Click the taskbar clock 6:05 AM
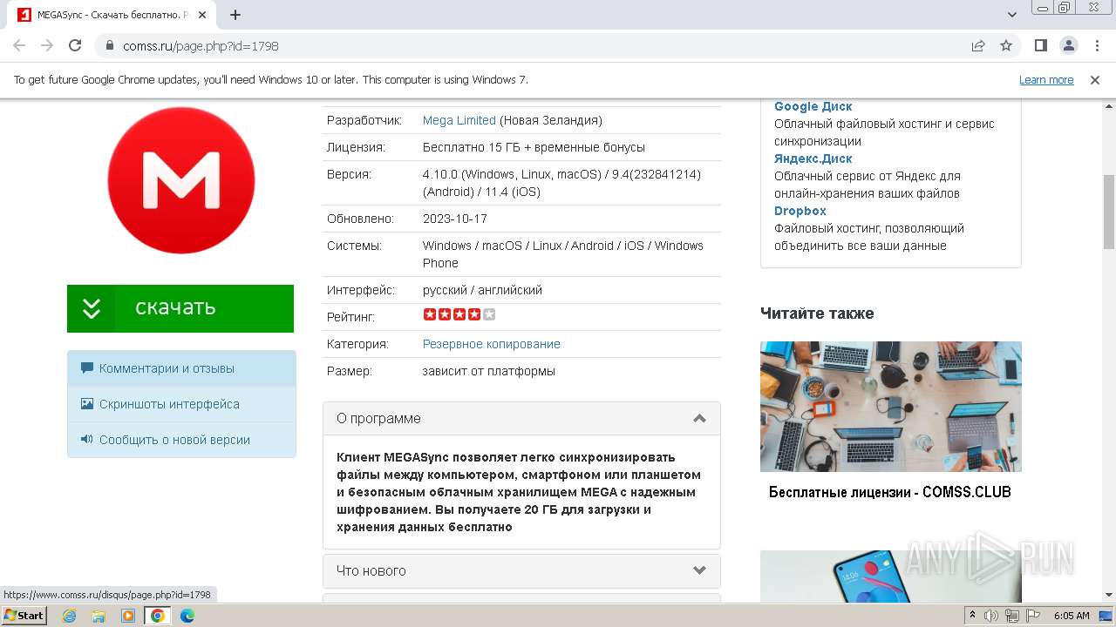 pyautogui.click(x=1072, y=616)
